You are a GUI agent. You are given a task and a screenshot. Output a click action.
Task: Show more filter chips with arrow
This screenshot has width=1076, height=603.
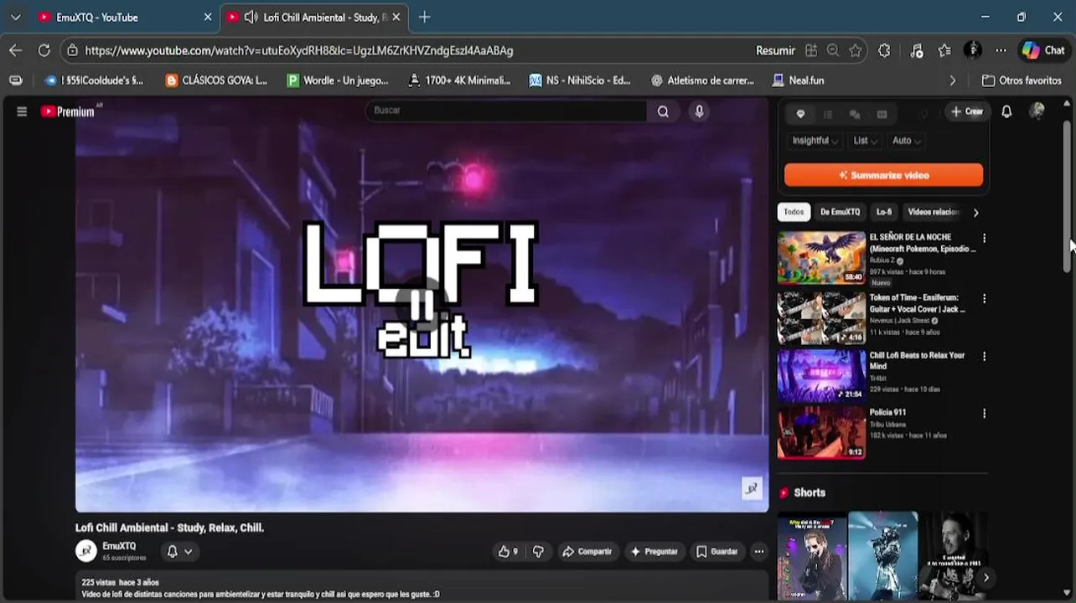(975, 213)
